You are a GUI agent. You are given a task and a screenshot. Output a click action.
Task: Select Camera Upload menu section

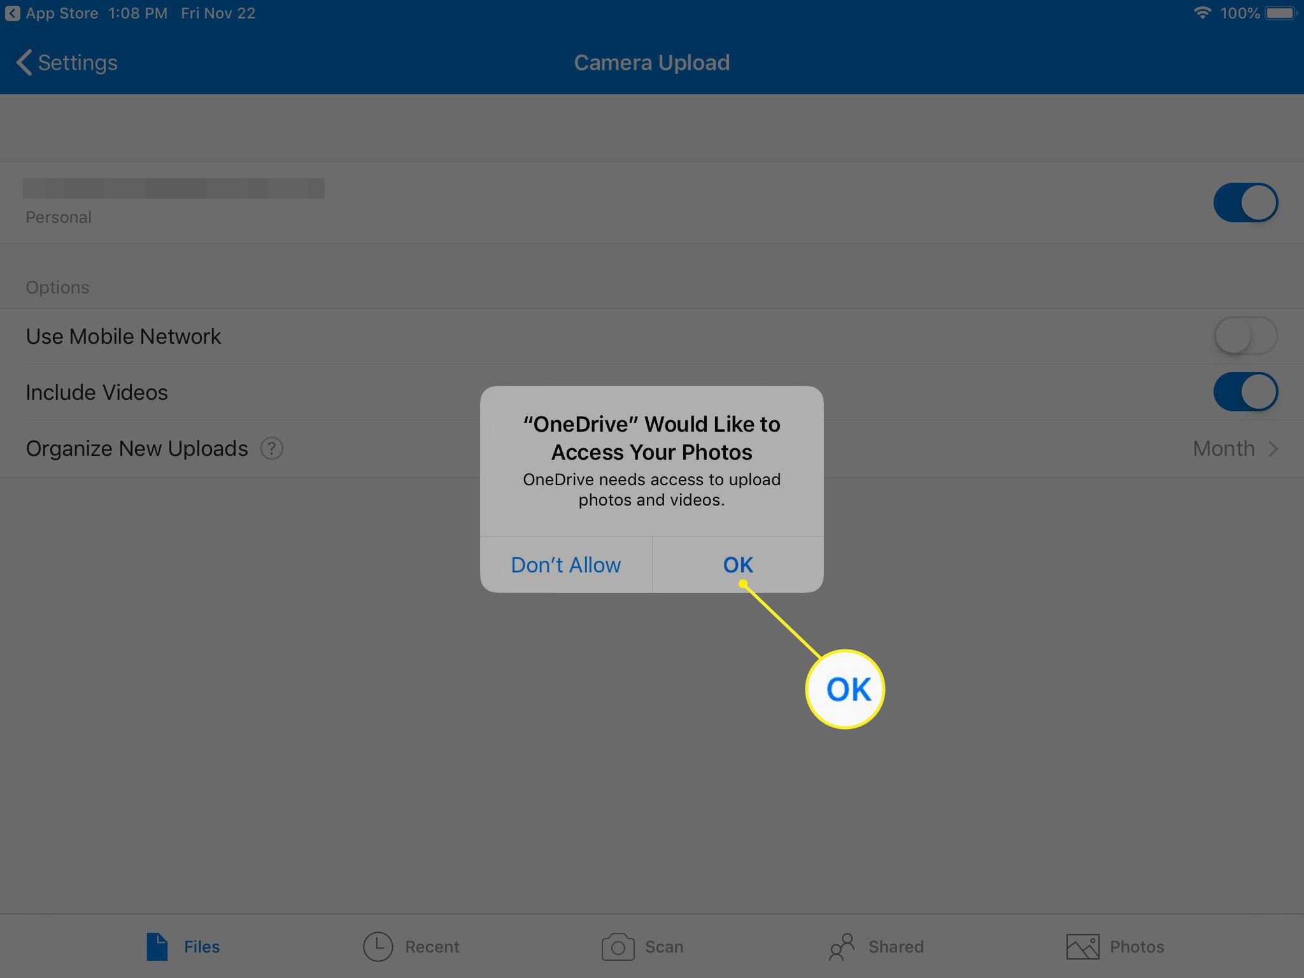(x=651, y=62)
